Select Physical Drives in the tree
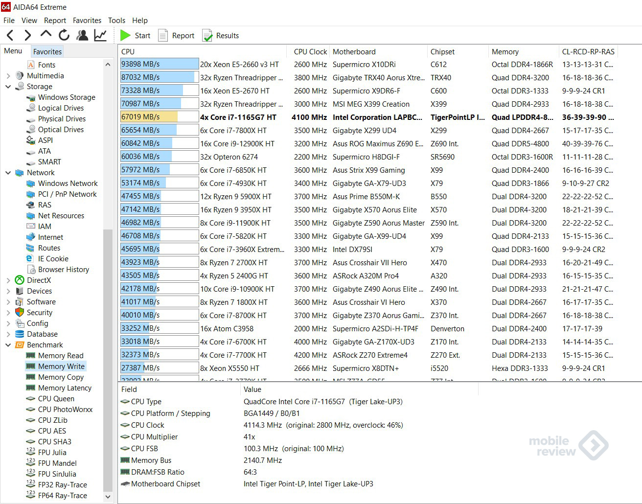 pos(62,119)
